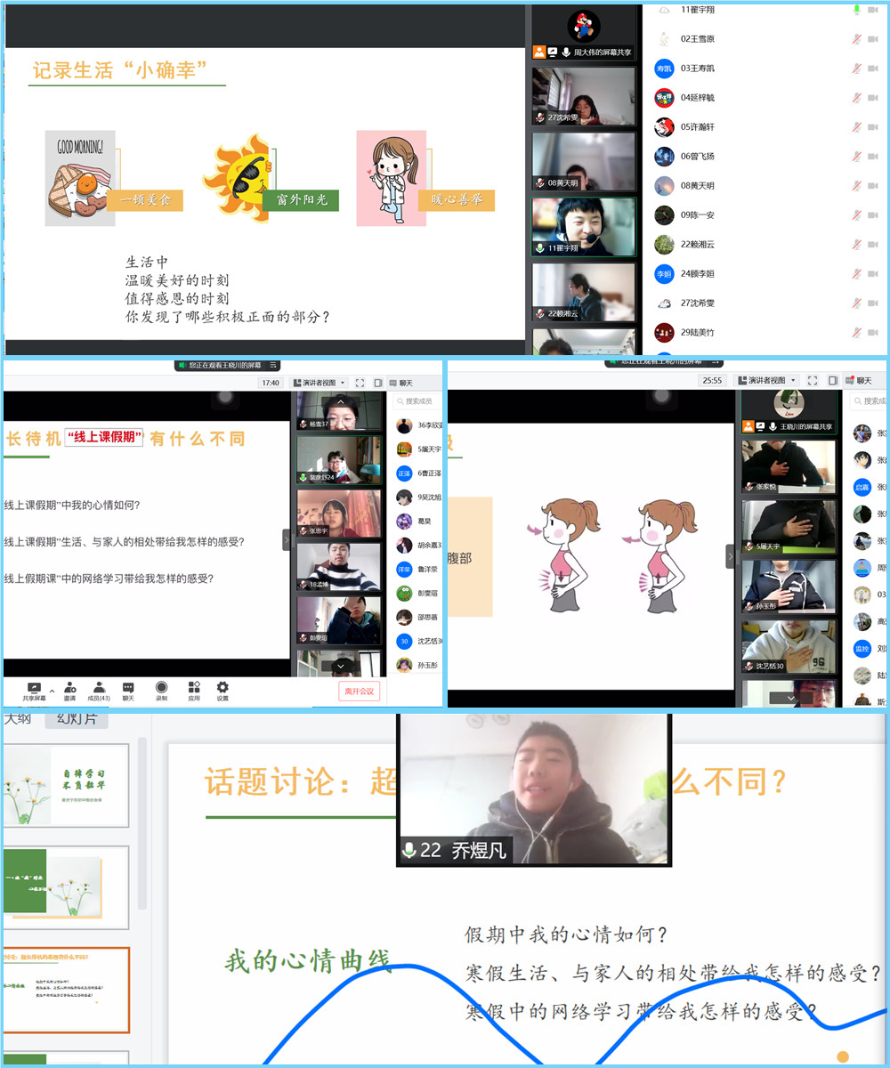Click the 离开会议 button
This screenshot has height=1068, width=890.
coord(360,691)
